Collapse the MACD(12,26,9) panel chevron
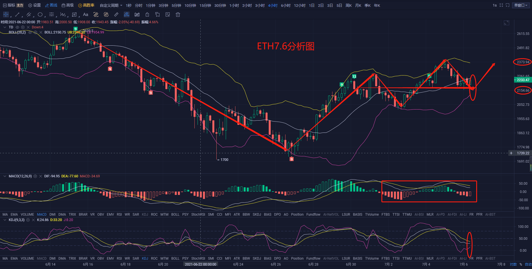 point(5,176)
